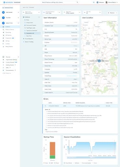Open the license selector dropdown

[31, 12]
